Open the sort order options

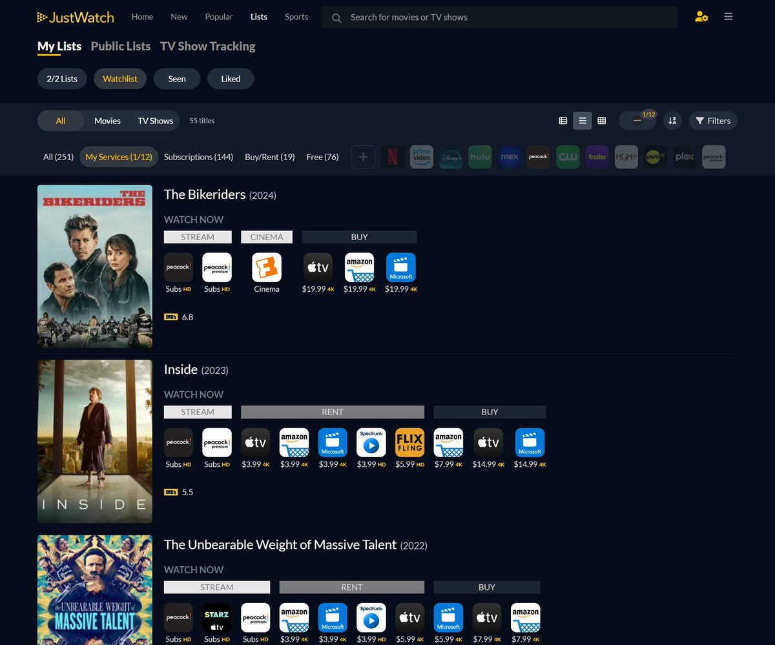[x=672, y=121]
